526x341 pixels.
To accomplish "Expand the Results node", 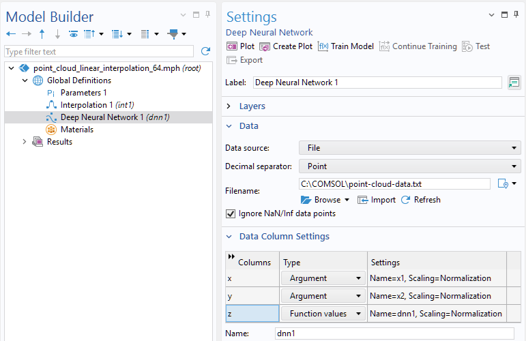I will 24,142.
